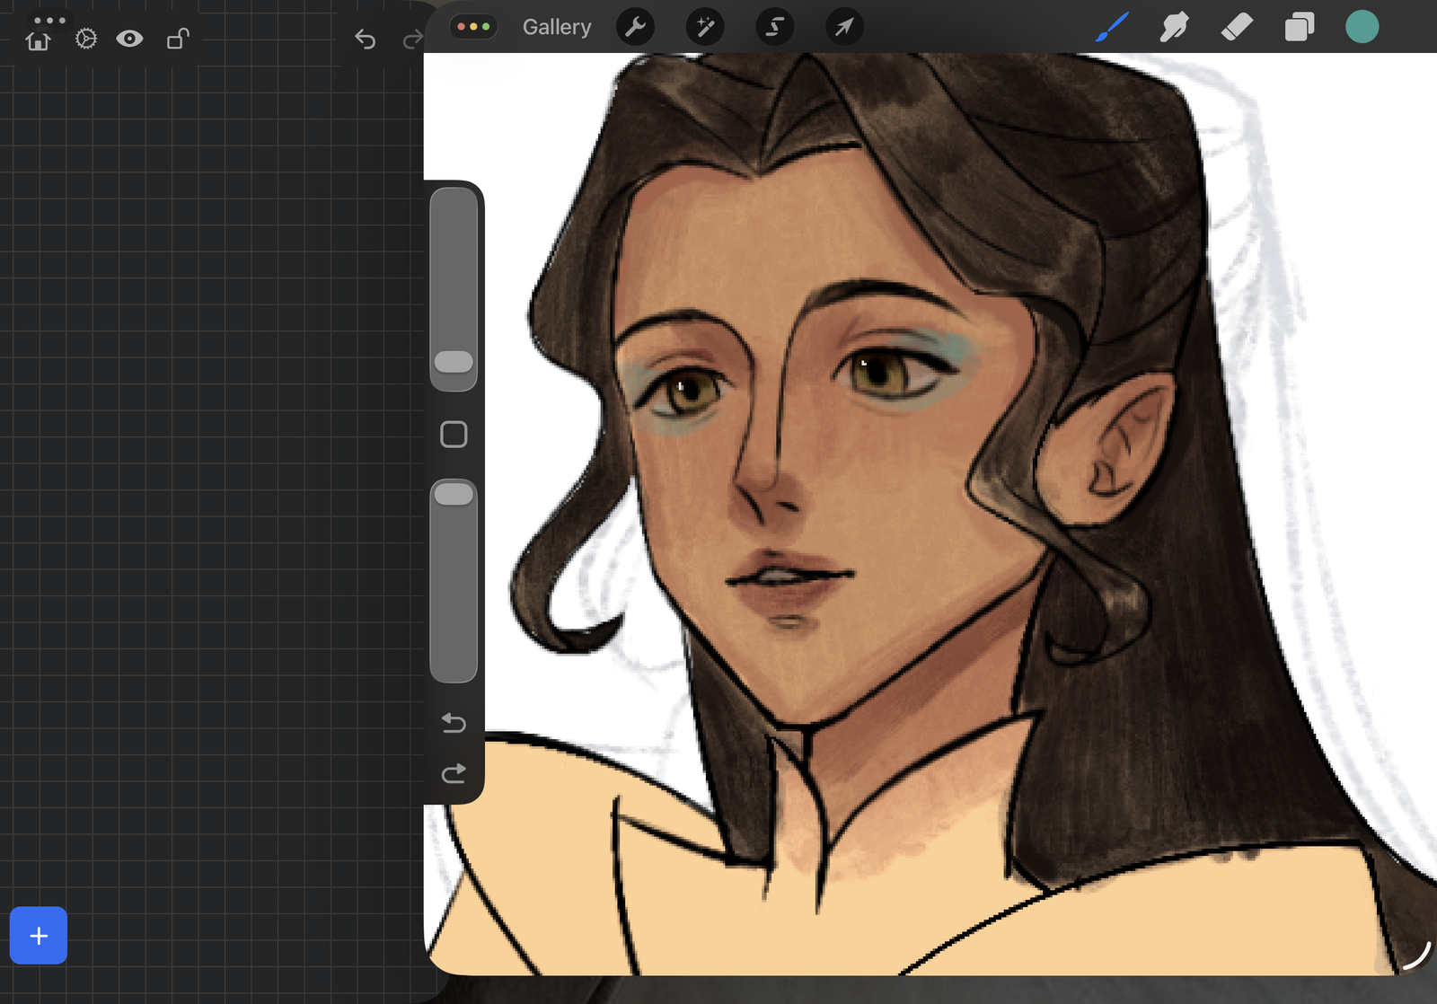Return to the Gallery
This screenshot has height=1004, width=1437.
[557, 27]
